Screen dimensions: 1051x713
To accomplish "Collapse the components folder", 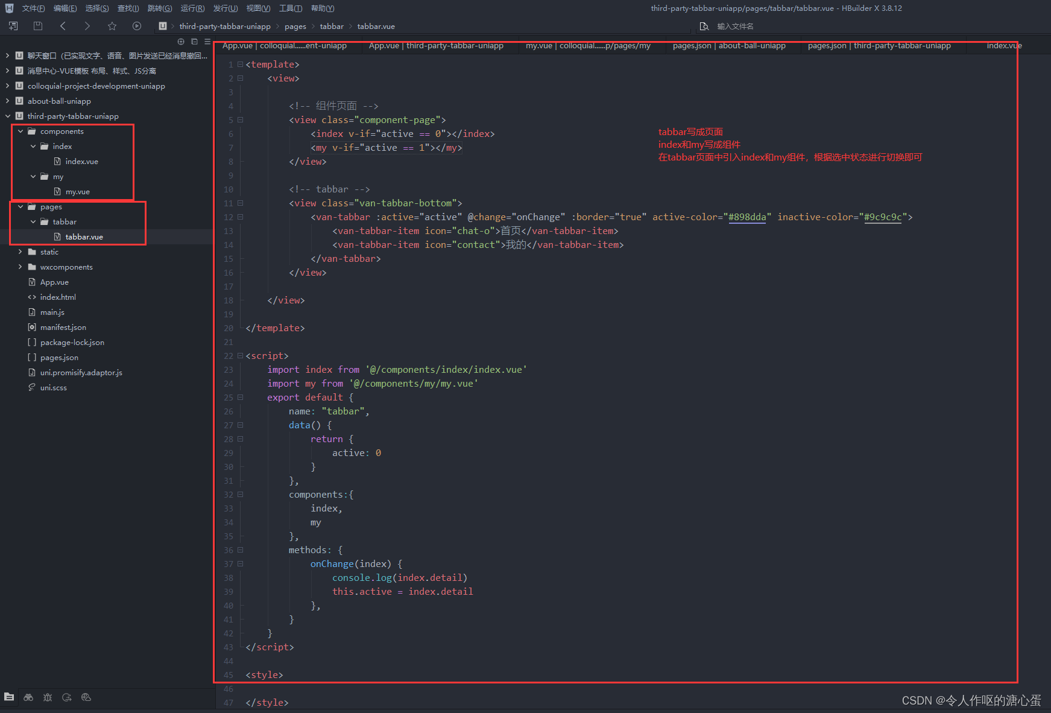I will (x=21, y=132).
